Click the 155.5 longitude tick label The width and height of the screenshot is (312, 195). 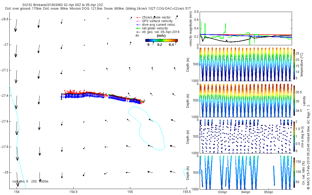[x=187, y=192]
